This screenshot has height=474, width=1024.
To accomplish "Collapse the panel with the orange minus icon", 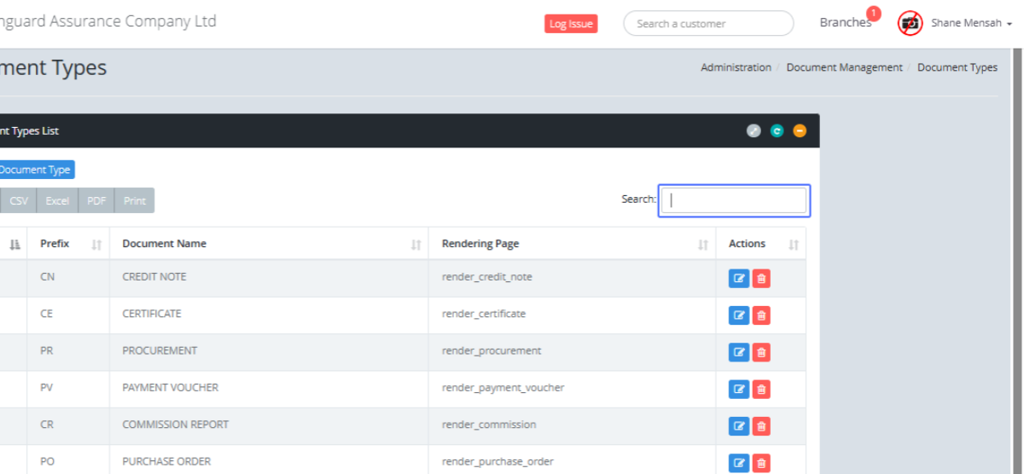I will click(x=800, y=130).
